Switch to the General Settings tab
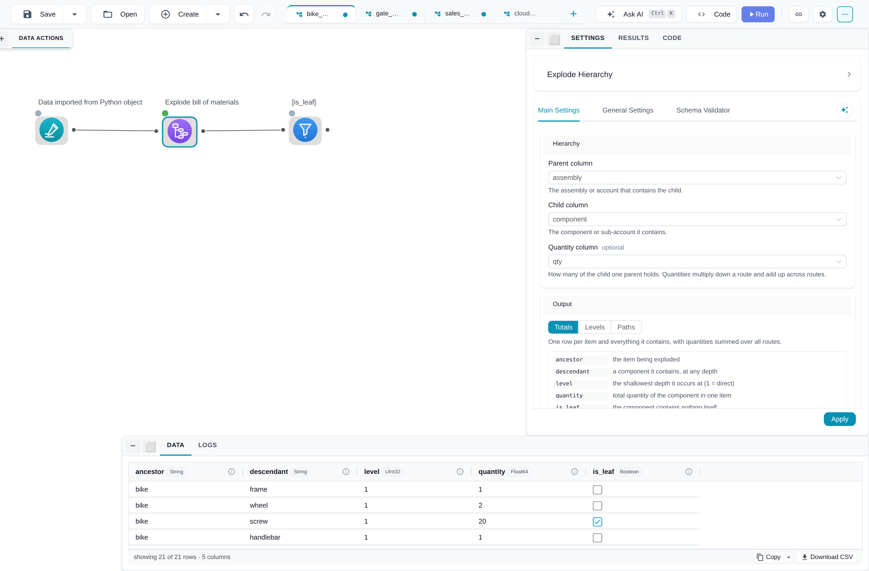869x571 pixels. pos(628,110)
